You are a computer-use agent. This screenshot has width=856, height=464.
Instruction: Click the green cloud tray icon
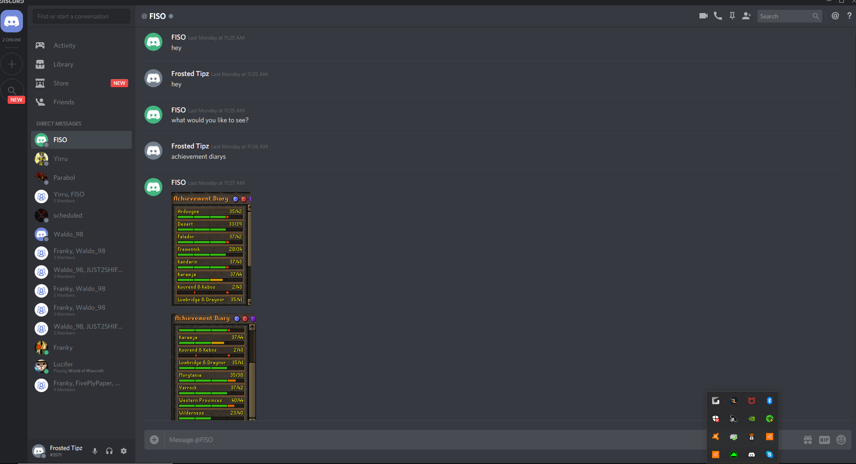coord(734,455)
